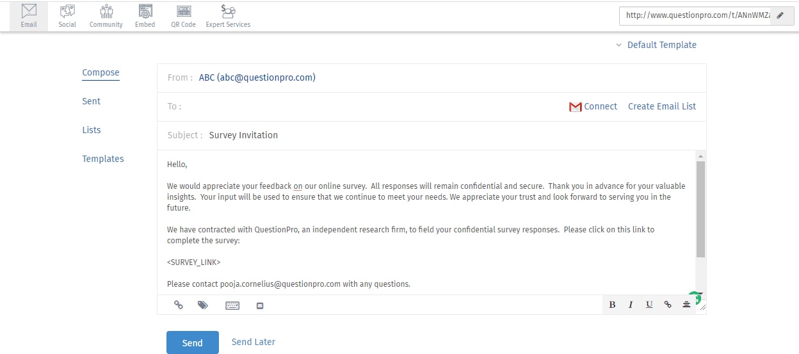Open Expert Services tab
Screen dimensions: 799x354
pos(228,16)
